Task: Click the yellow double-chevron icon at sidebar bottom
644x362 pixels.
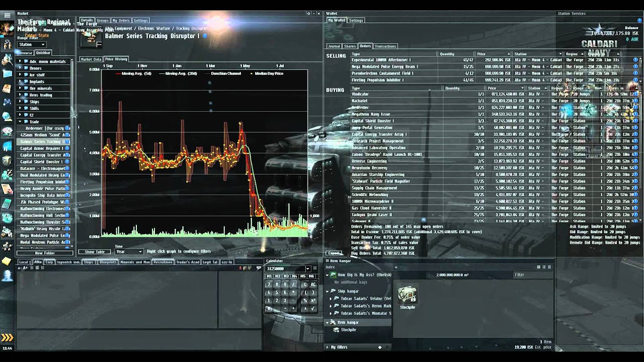Action: (x=7, y=337)
